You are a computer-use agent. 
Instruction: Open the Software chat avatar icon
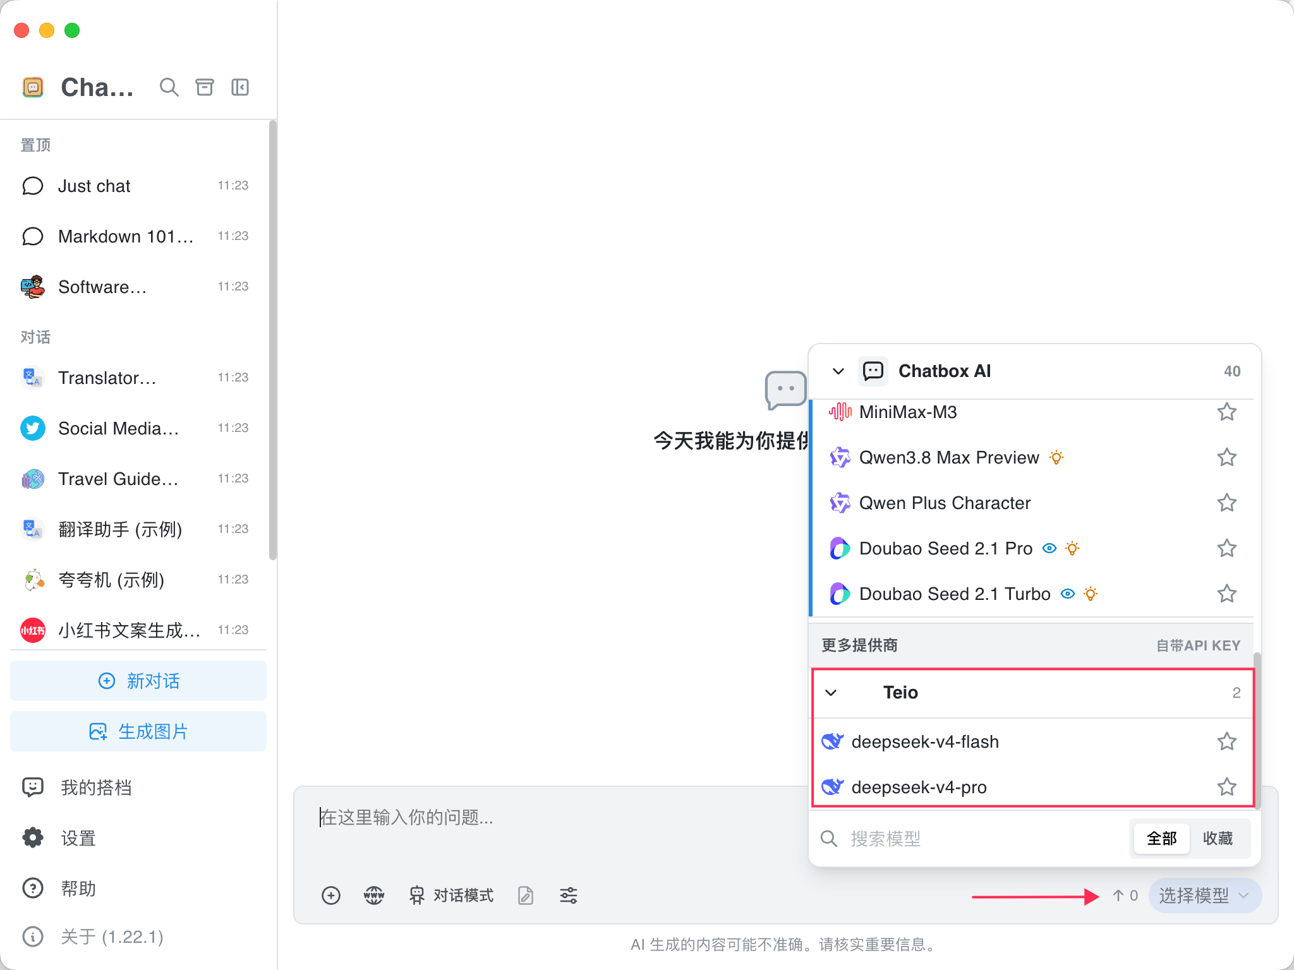[33, 287]
